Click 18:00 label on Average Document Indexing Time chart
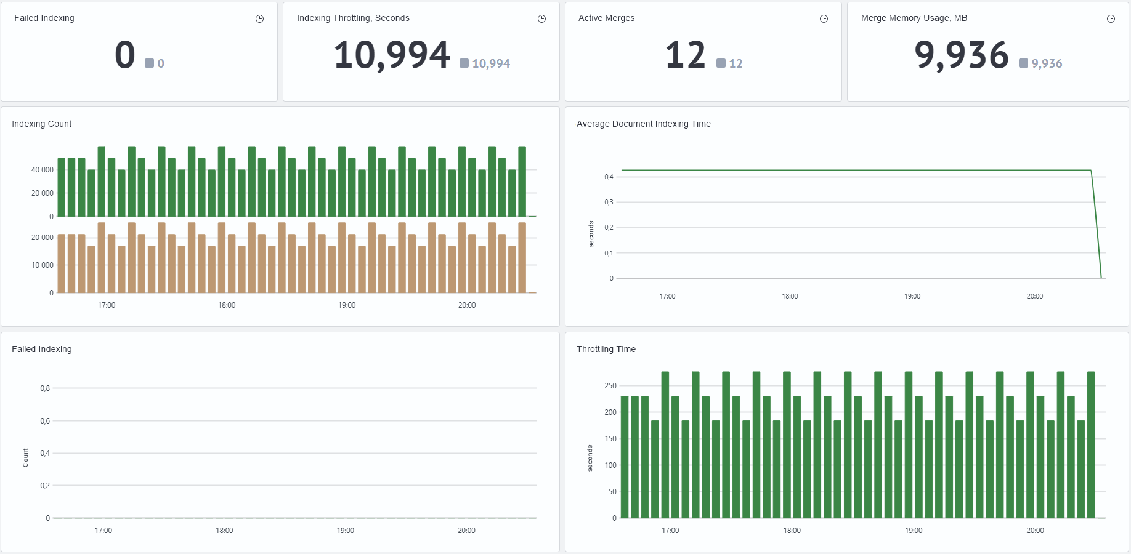Viewport: 1131px width, 554px height. click(790, 297)
